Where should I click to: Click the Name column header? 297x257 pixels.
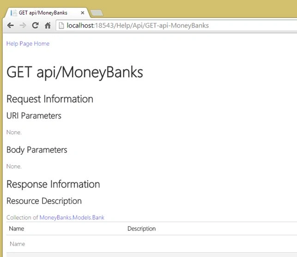pyautogui.click(x=17, y=229)
